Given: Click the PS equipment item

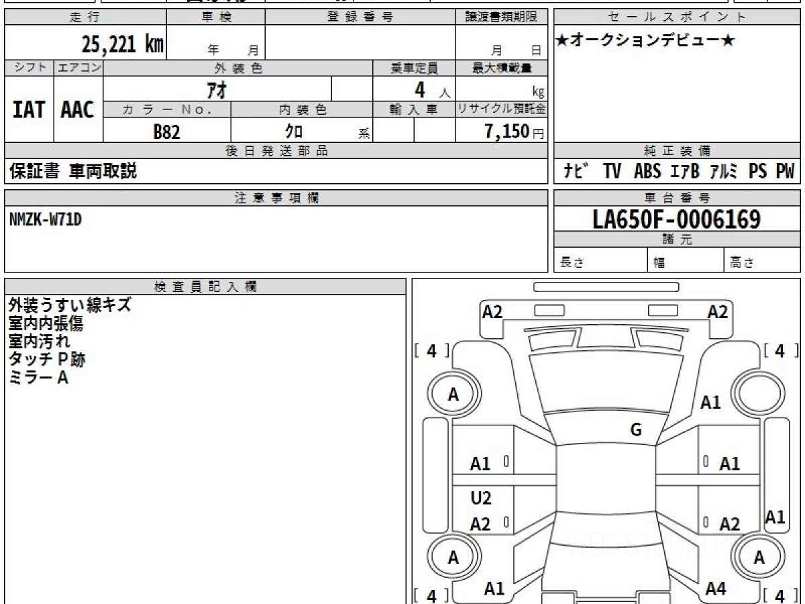Looking at the screenshot, I should [x=757, y=171].
